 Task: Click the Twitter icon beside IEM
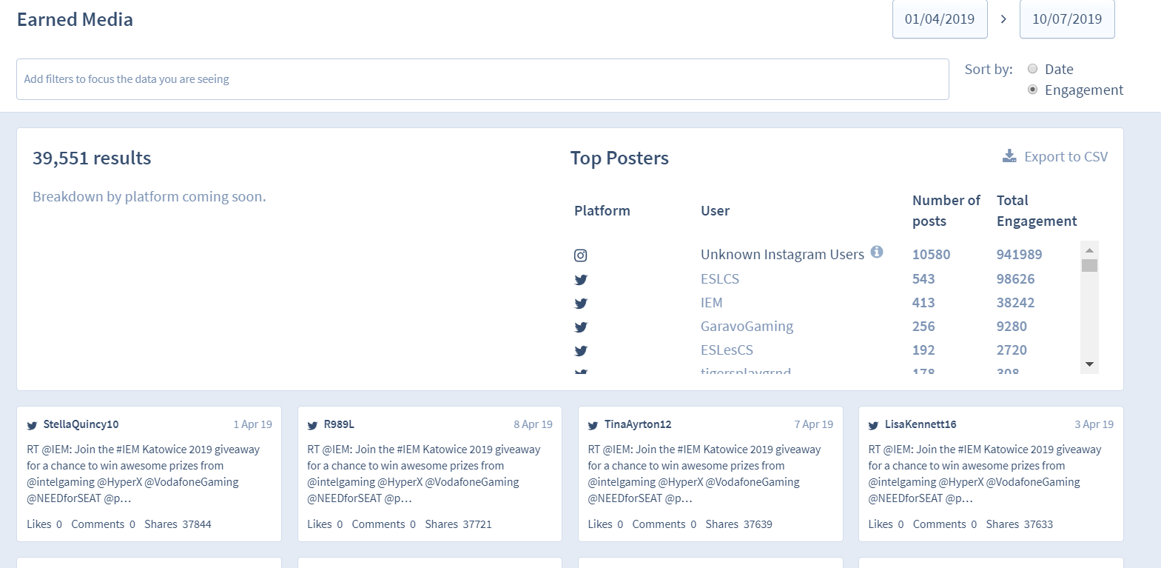point(581,304)
